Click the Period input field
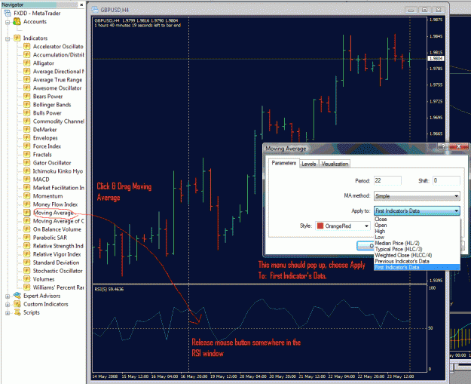Screen dimensions: 471x384 coord(387,180)
